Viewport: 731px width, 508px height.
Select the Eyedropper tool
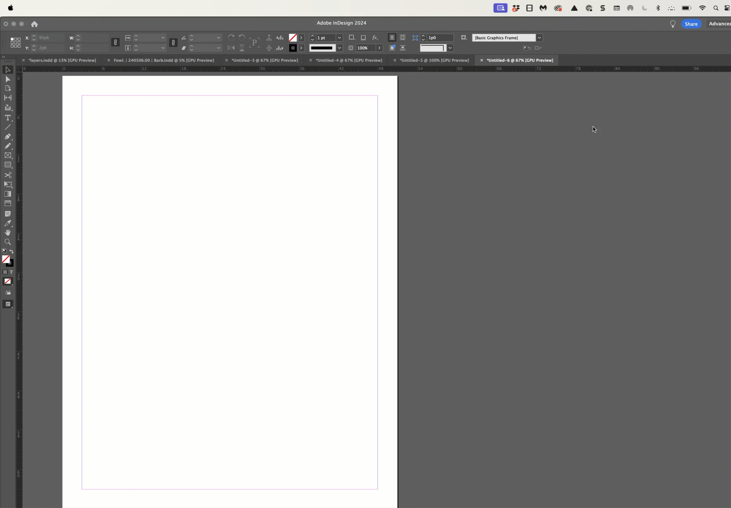tap(7, 224)
